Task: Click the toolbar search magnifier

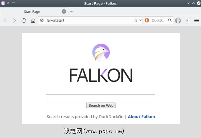Action: (170, 20)
